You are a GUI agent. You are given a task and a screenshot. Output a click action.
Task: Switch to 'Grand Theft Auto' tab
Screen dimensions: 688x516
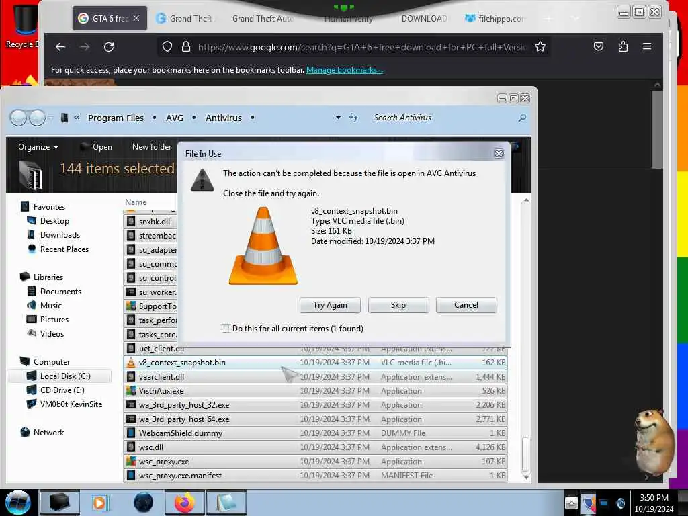click(x=263, y=18)
